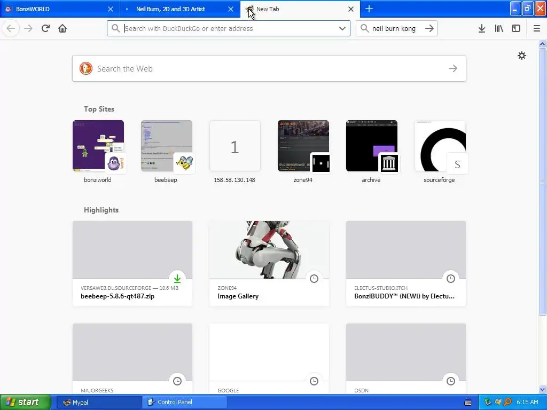
Task: Focus the DuckDuckGo address field
Action: tap(229, 28)
